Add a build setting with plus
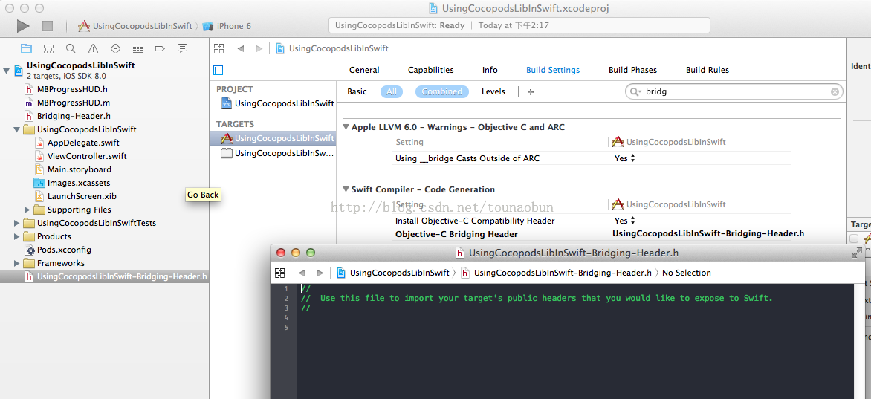The height and width of the screenshot is (399, 871). pyautogui.click(x=531, y=91)
